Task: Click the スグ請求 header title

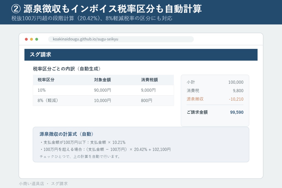Action: point(40,55)
